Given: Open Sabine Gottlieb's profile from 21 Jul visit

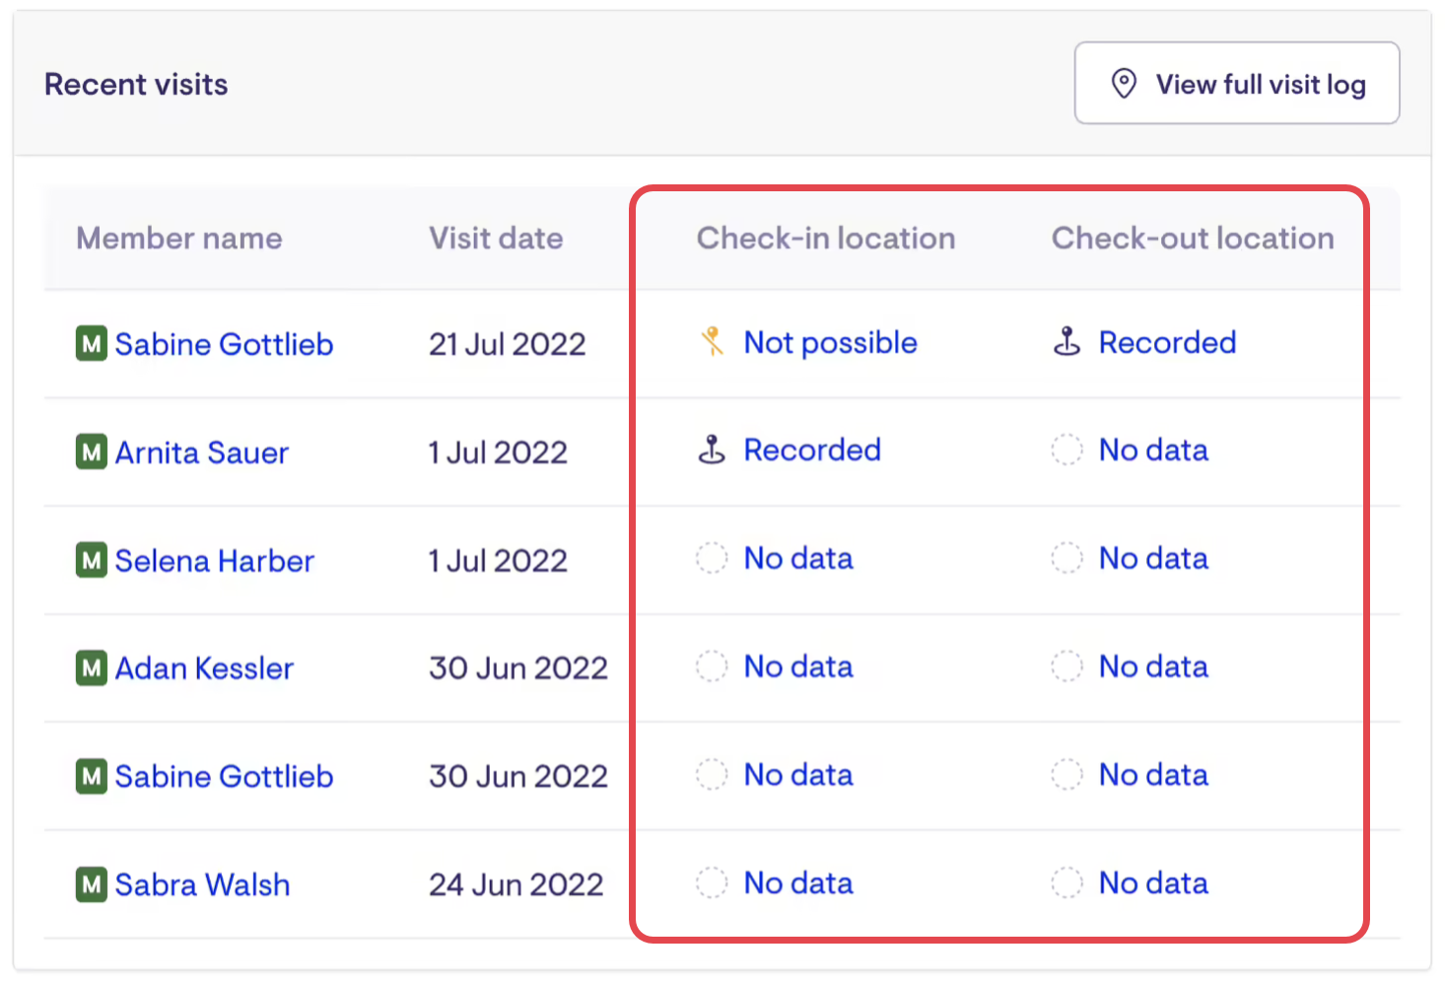Looking at the screenshot, I should tap(224, 344).
